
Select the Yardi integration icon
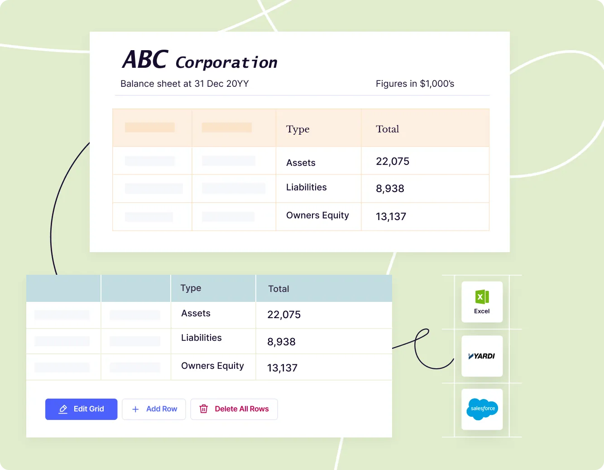click(x=482, y=356)
